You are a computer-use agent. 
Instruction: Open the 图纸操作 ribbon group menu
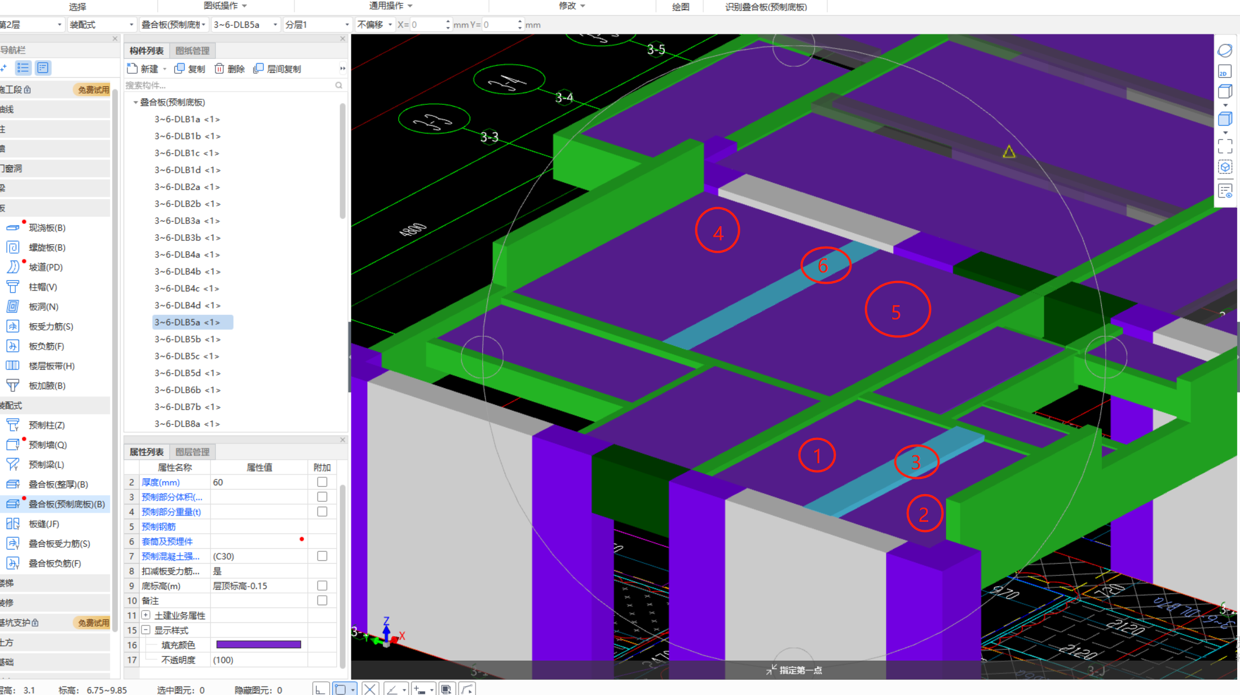(x=225, y=6)
